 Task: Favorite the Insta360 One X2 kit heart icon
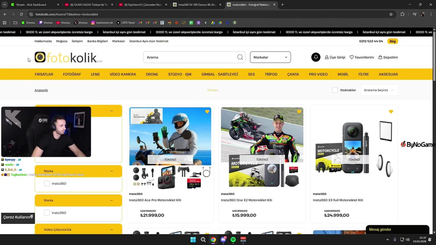coord(299,112)
